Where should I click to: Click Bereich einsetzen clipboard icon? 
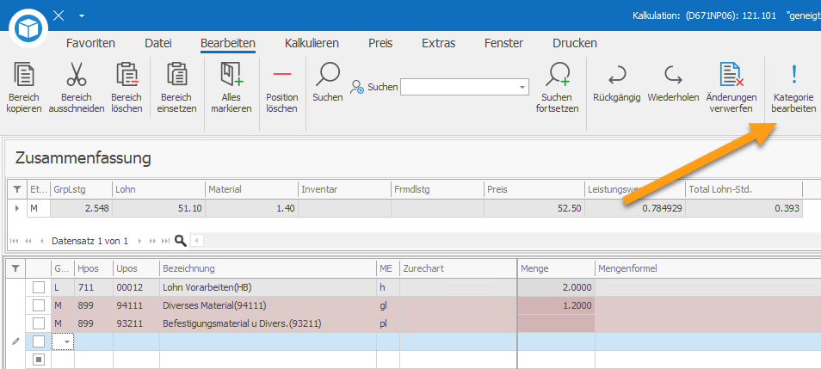pos(177,74)
